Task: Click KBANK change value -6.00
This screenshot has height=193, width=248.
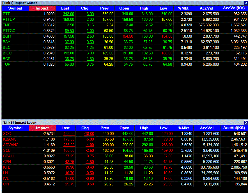Action: point(90,139)
